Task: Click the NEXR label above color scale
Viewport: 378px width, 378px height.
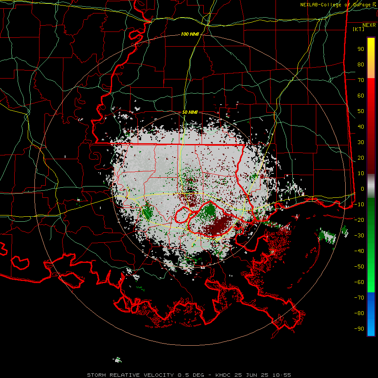Action: [369, 25]
